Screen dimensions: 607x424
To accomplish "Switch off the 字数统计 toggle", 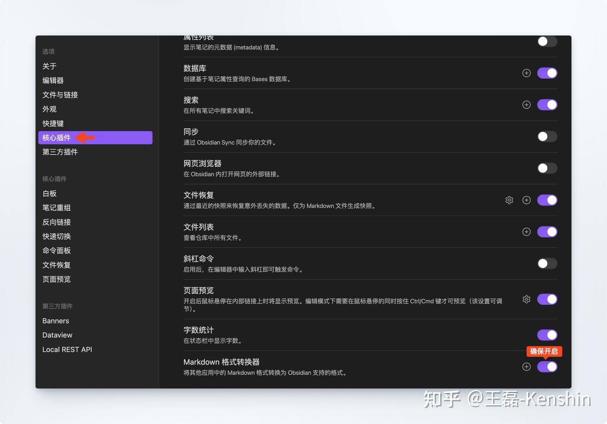I will click(x=547, y=335).
